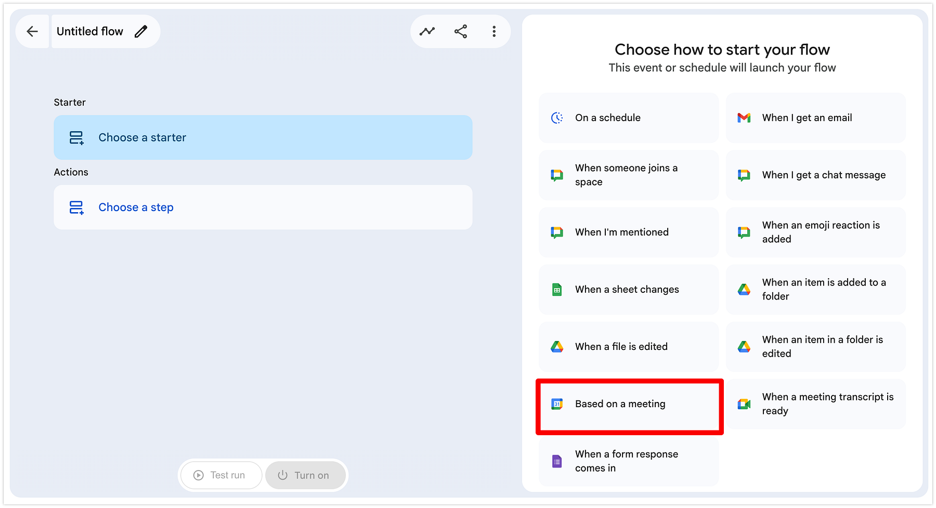
Task: Edit flow name with pencil icon
Action: (141, 32)
